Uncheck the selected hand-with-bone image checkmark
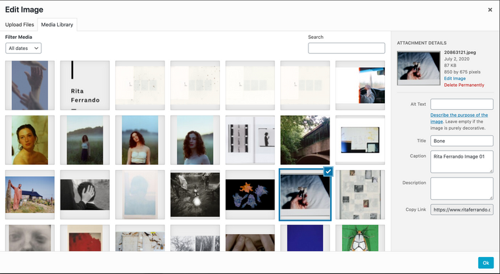500x274 pixels. pyautogui.click(x=328, y=171)
